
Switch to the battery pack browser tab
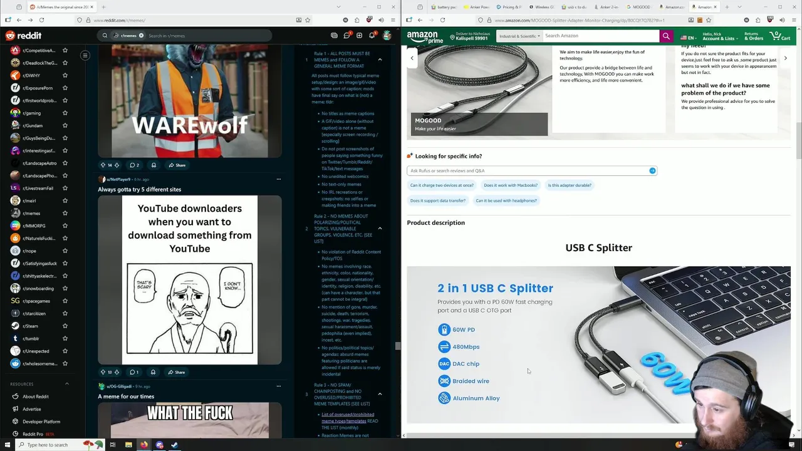[445, 7]
